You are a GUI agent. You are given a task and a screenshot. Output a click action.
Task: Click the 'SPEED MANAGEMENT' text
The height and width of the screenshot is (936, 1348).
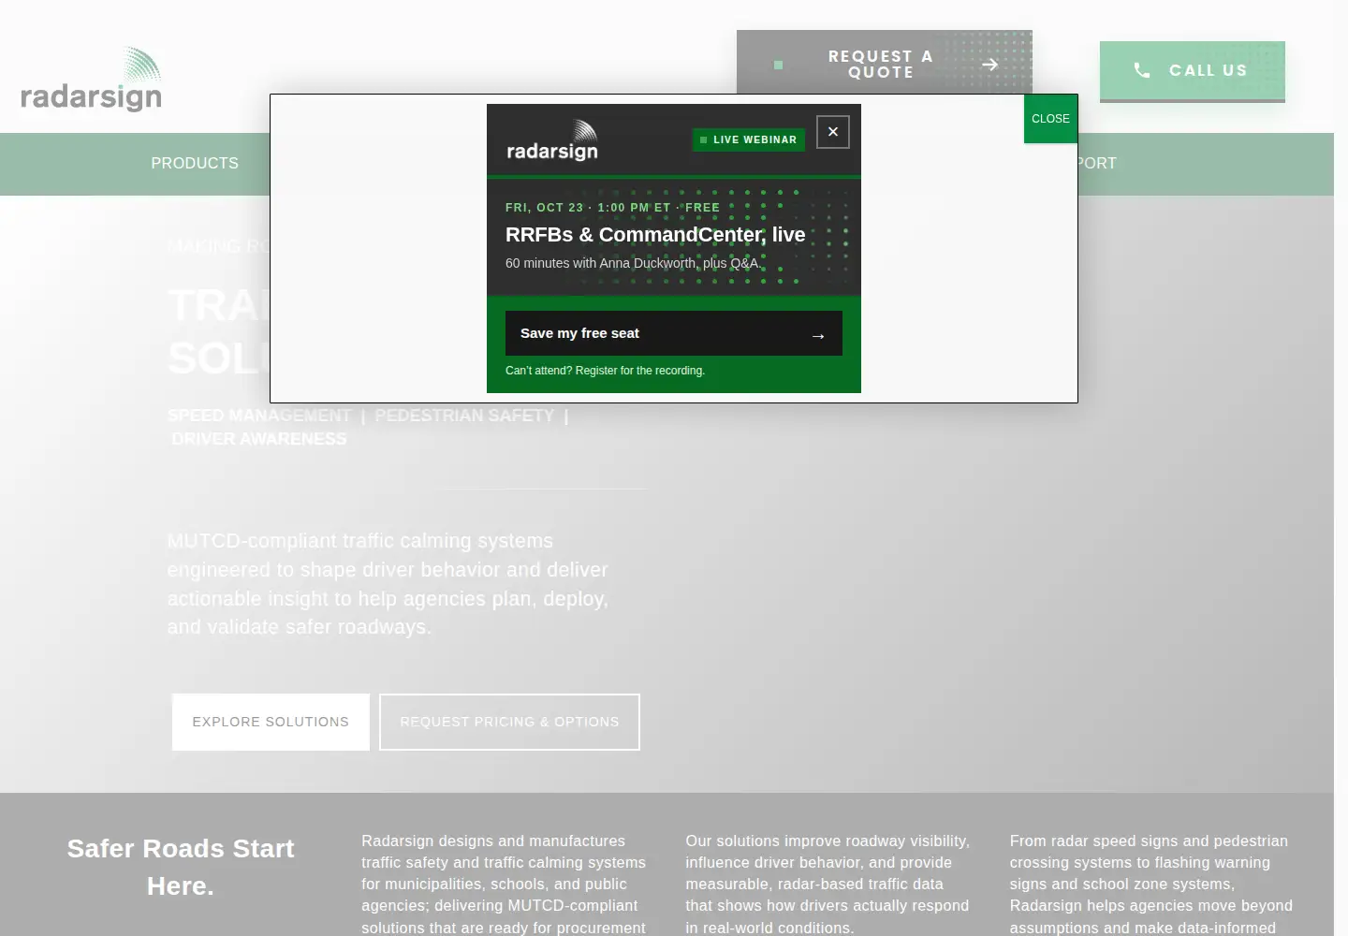[x=259, y=416]
